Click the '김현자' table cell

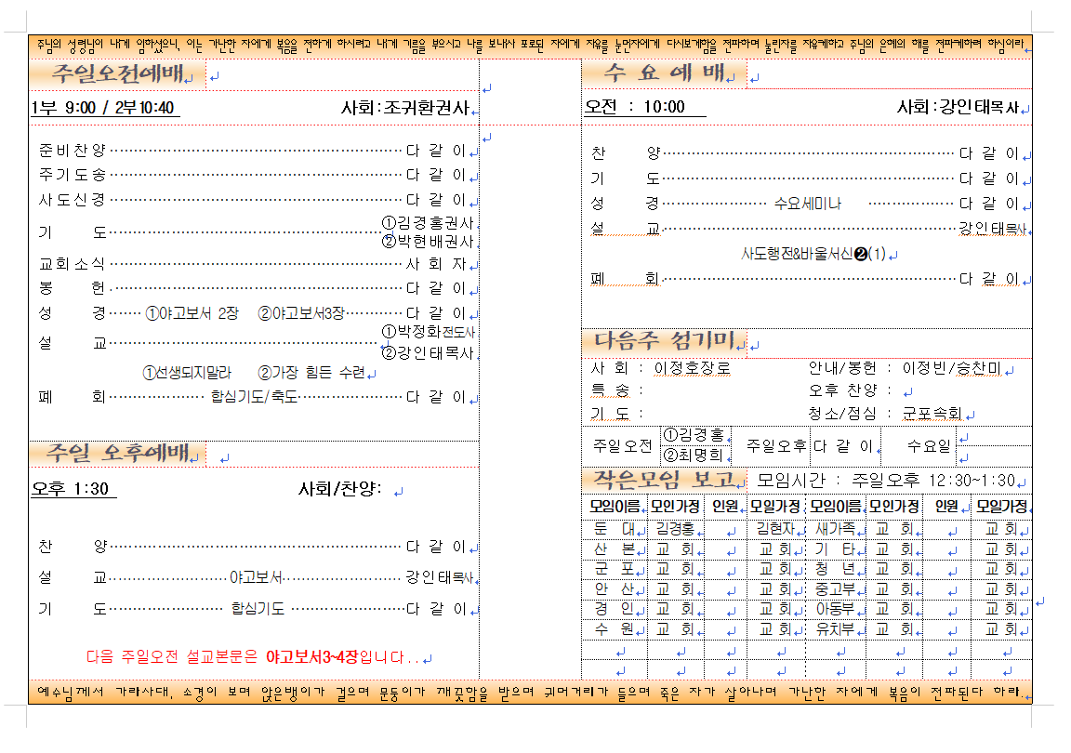(774, 529)
